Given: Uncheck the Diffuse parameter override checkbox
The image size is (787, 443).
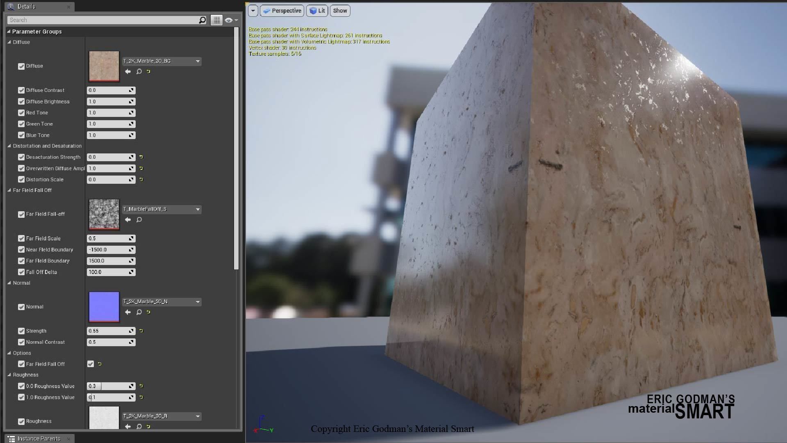Looking at the screenshot, I should click(21, 66).
